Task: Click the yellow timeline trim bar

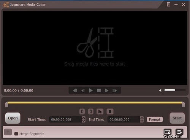Action: click(x=95, y=103)
